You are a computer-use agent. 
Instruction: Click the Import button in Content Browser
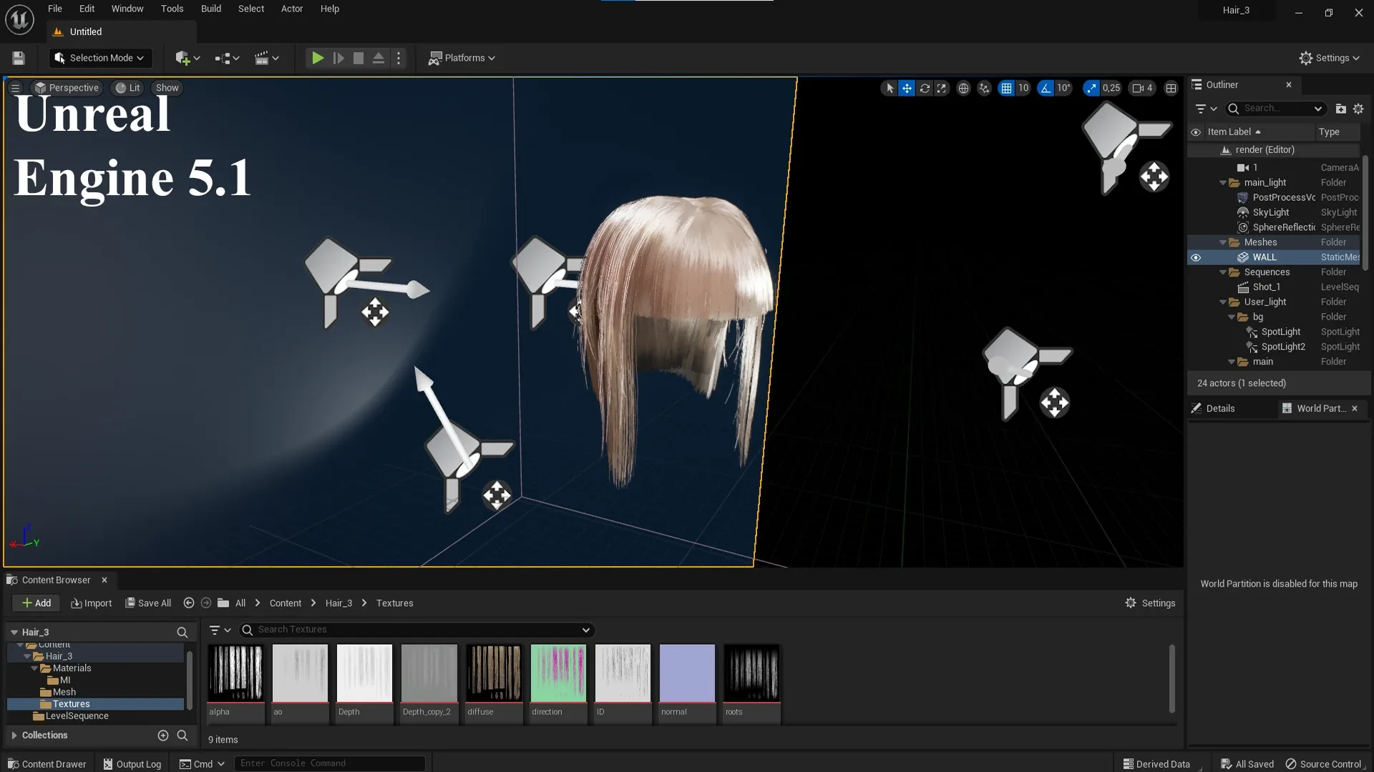pyautogui.click(x=91, y=603)
